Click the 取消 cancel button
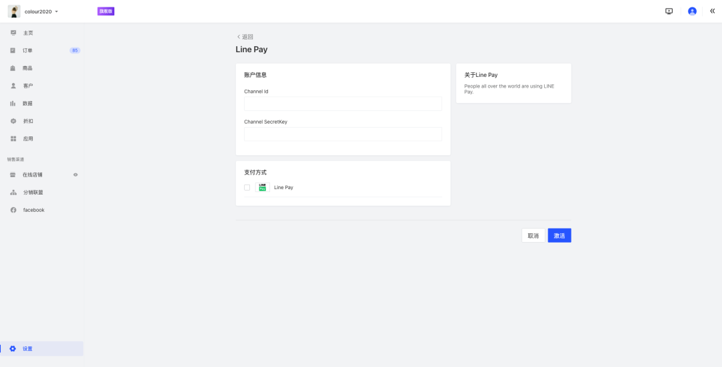Screen dimensions: 722x367 [533, 235]
